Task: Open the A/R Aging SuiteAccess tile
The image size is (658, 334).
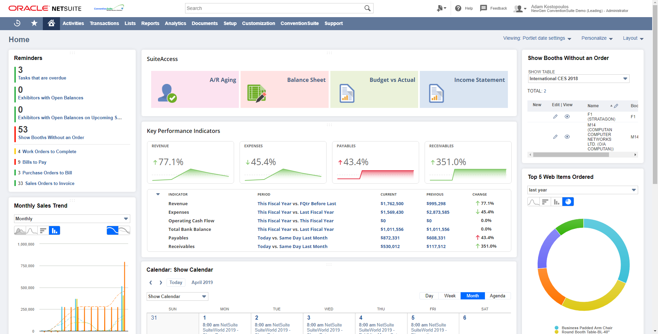Action: (195, 89)
